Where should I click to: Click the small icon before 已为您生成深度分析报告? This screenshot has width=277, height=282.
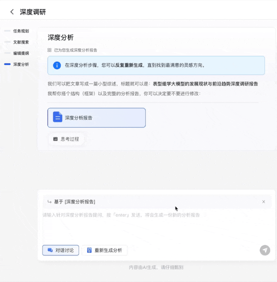click(x=50, y=50)
